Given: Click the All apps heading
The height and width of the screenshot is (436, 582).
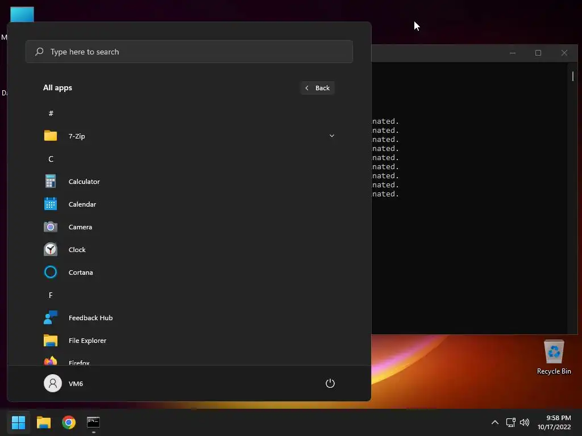Looking at the screenshot, I should tap(57, 88).
